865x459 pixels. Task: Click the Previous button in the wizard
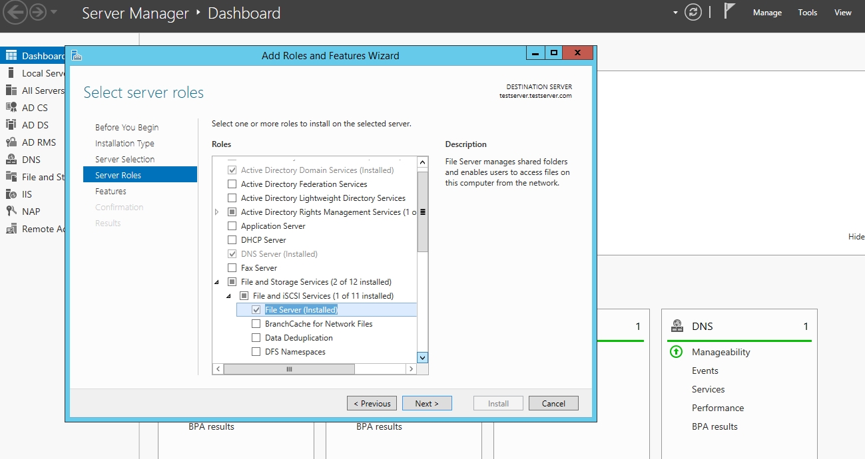click(372, 403)
